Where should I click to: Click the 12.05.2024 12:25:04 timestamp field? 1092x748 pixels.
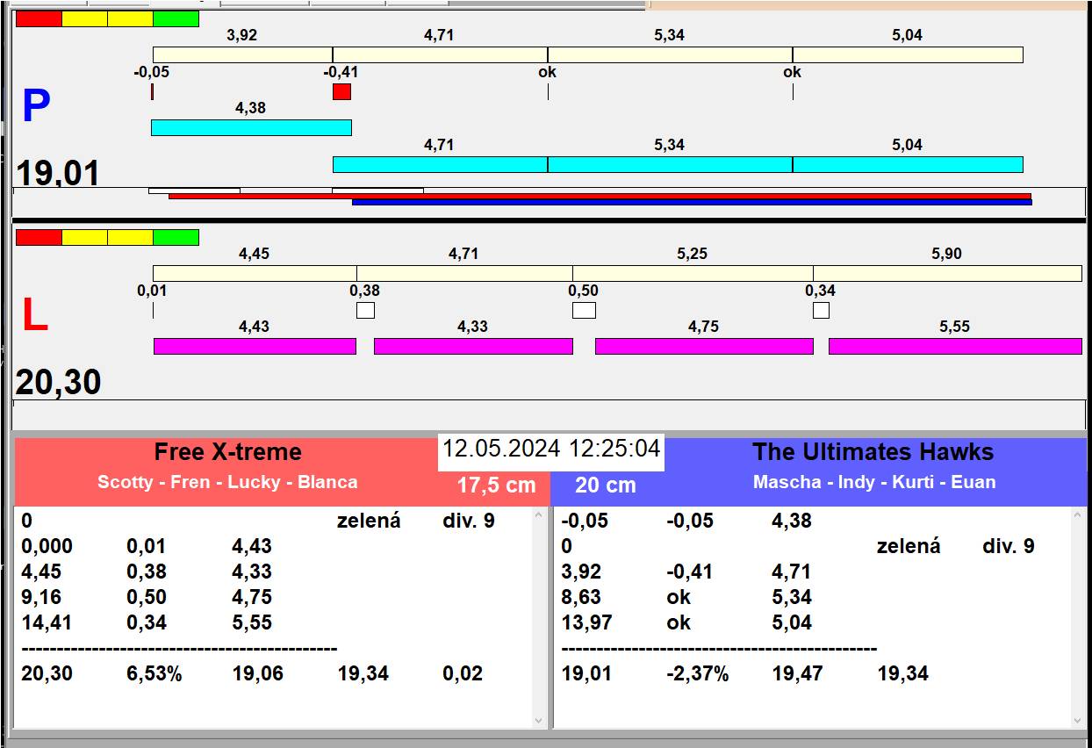[550, 449]
